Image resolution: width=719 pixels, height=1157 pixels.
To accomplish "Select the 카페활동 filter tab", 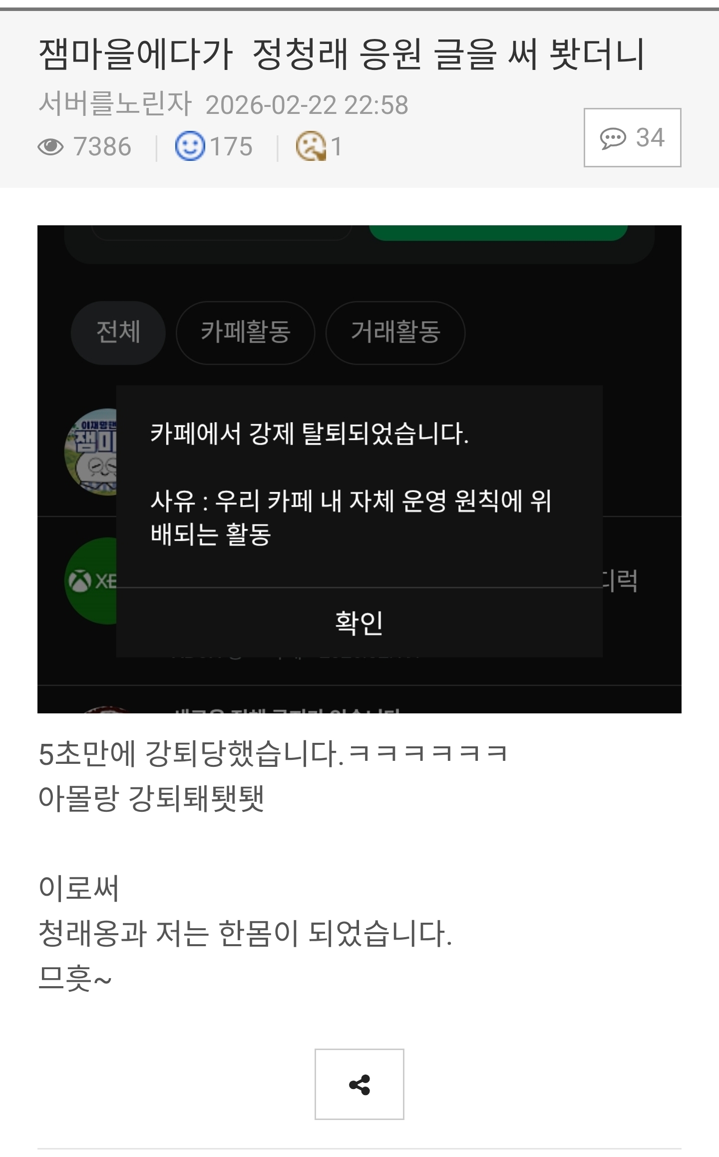I will point(246,332).
